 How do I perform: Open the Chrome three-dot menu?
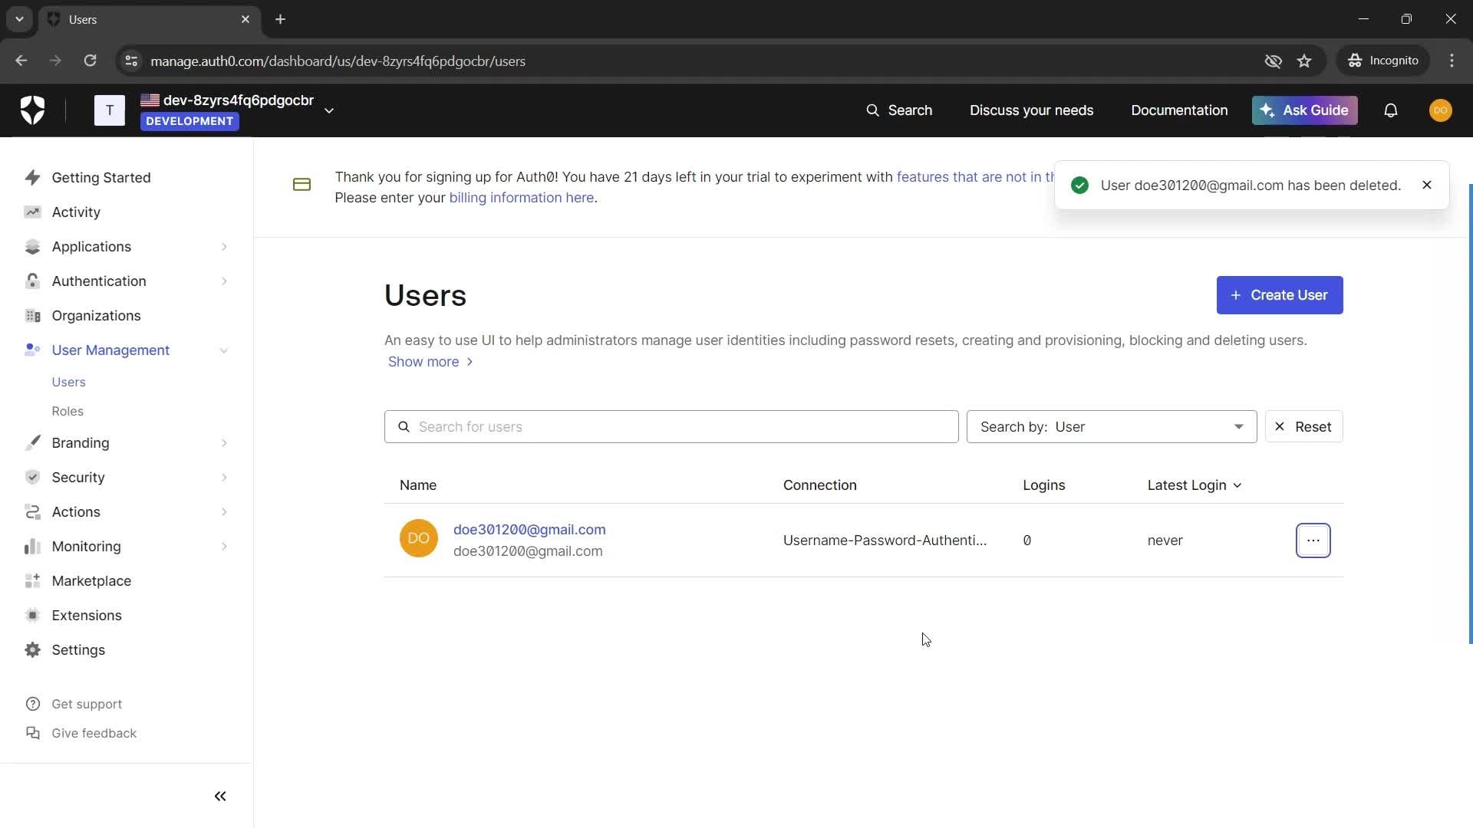click(x=1452, y=61)
